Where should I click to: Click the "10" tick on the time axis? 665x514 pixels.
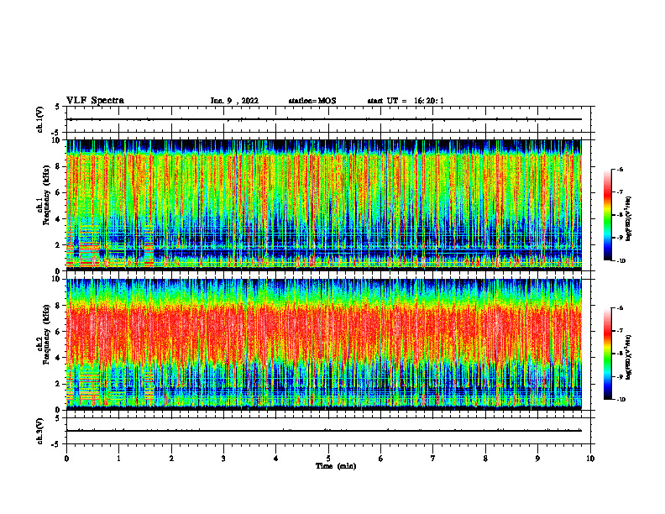(x=590, y=459)
